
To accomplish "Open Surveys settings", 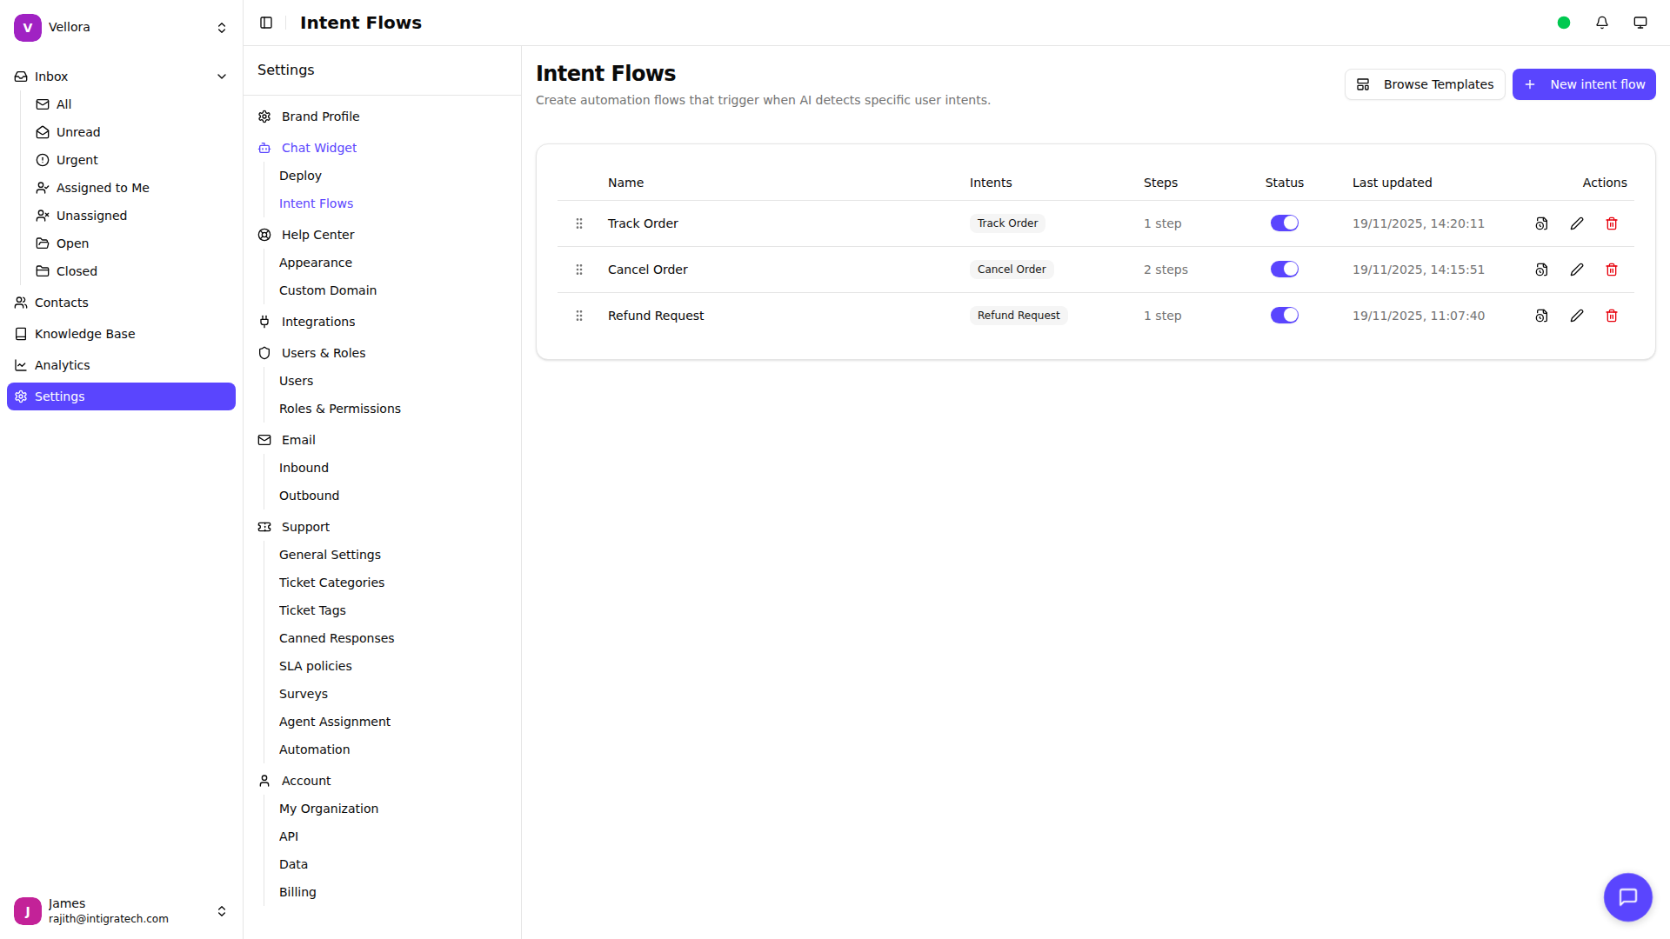I will [x=304, y=694].
